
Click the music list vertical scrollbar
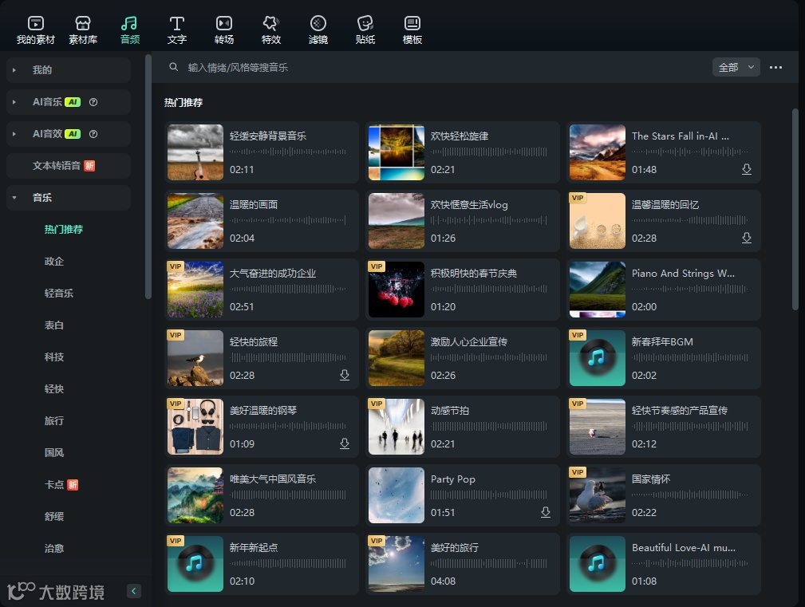[795, 208]
